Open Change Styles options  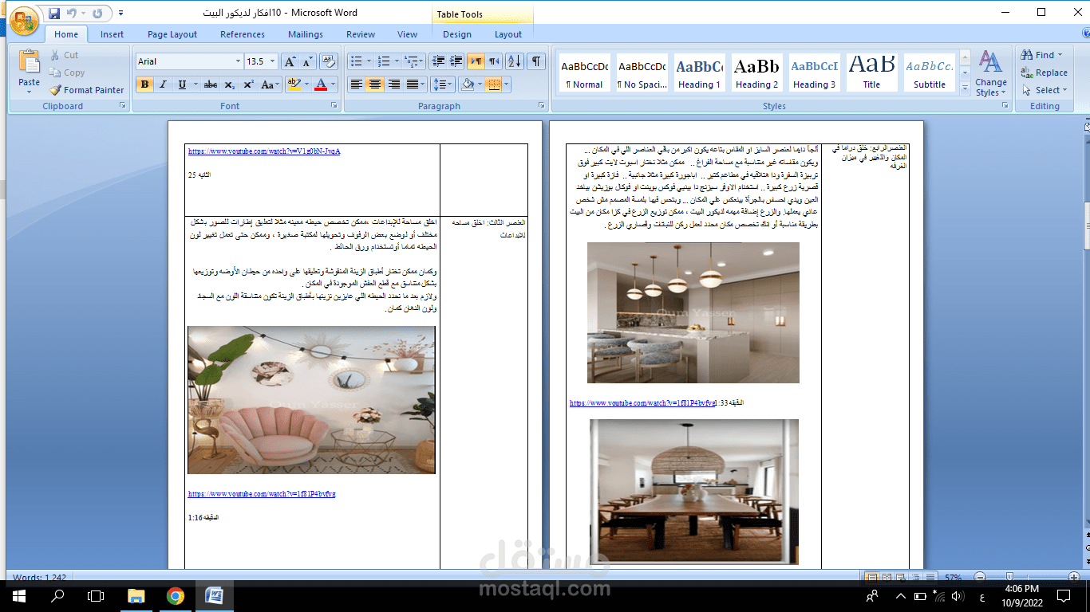(x=991, y=73)
